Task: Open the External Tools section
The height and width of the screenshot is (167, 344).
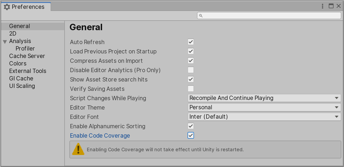Action: 28,71
